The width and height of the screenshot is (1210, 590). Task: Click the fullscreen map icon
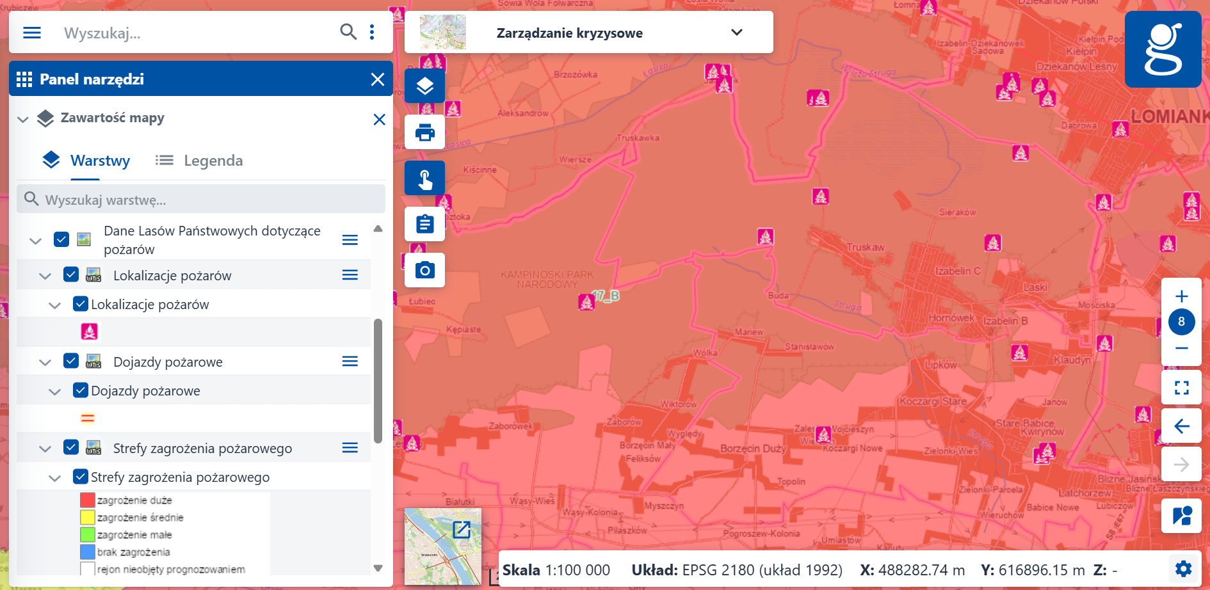[x=1181, y=387]
